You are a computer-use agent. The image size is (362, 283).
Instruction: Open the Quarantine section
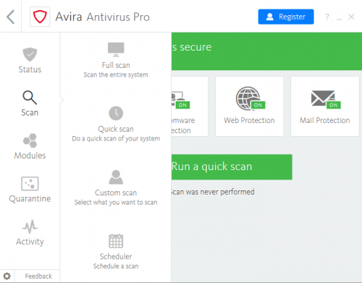30,190
